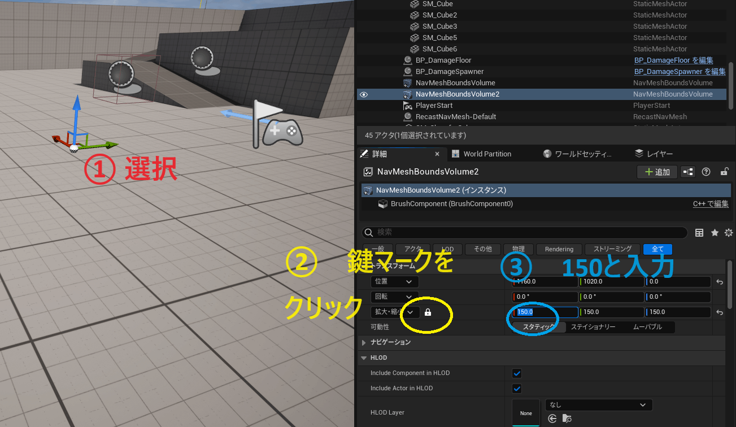Enable the 全て property filter
Screen dimensions: 736x427
[657, 249]
